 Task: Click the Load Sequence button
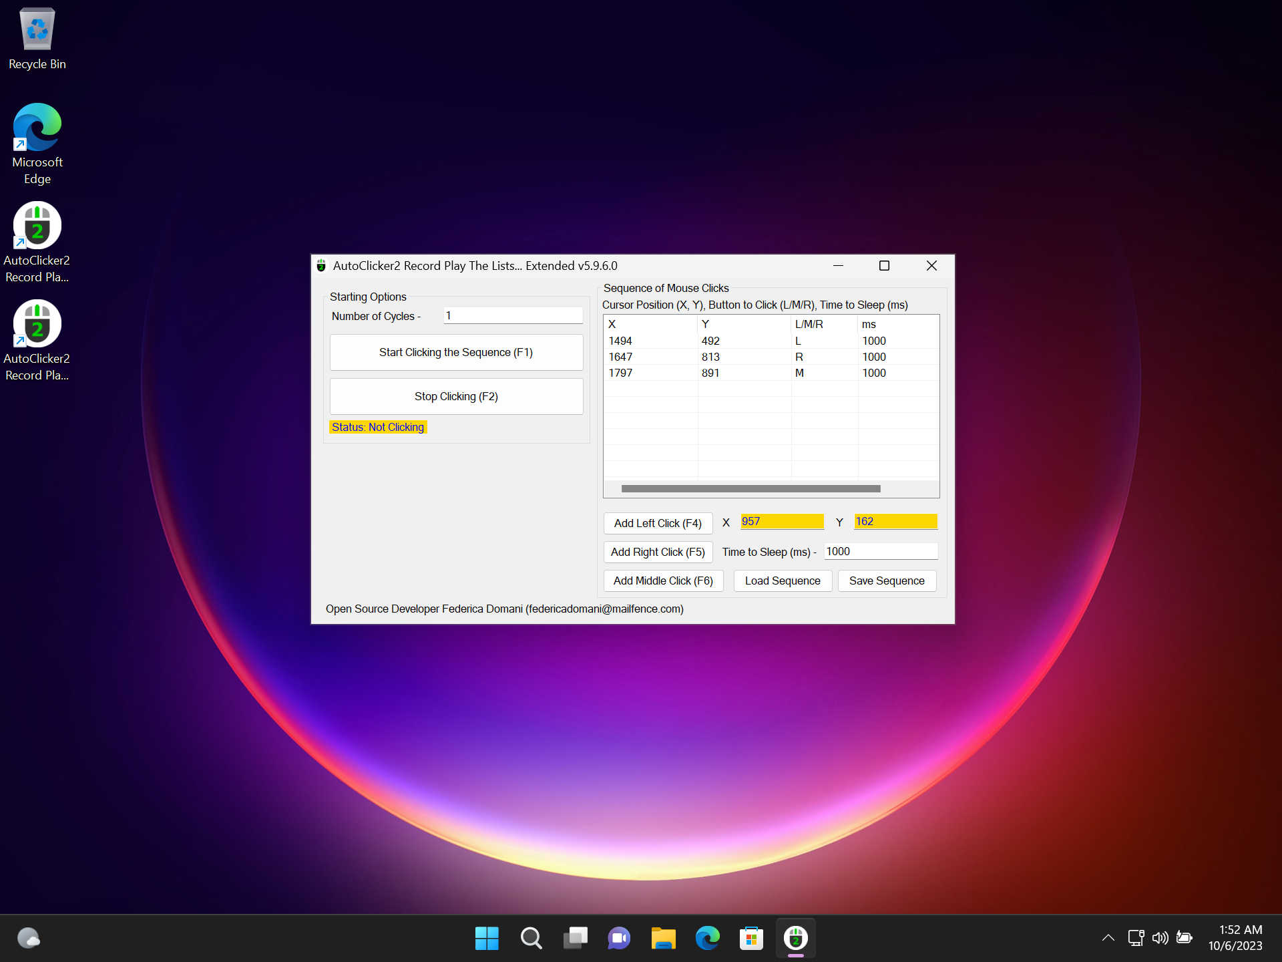point(783,581)
